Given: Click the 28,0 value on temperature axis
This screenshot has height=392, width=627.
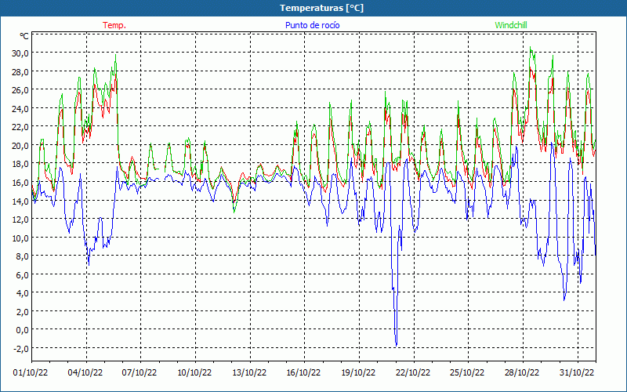Looking at the screenshot, I should click(x=21, y=72).
